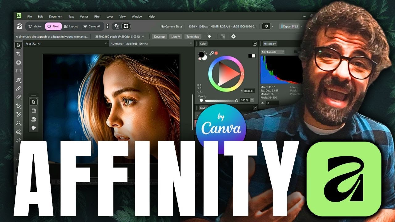The height and width of the screenshot is (222, 395).
Task: Click the image-and-text view icon in toolbar
Action: tap(117, 27)
